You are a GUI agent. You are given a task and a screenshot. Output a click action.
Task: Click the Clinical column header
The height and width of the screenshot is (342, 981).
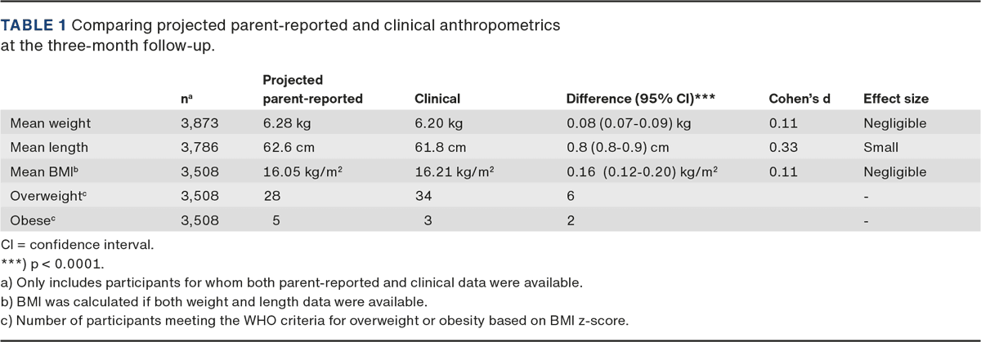437,98
